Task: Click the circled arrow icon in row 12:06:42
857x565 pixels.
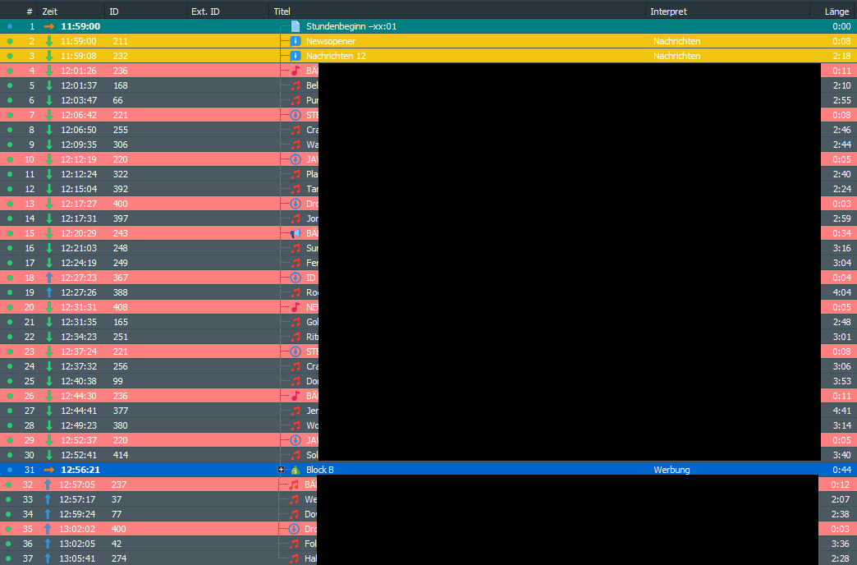Action: coord(296,115)
